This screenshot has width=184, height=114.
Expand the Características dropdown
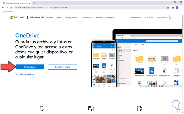[x=88, y=18]
